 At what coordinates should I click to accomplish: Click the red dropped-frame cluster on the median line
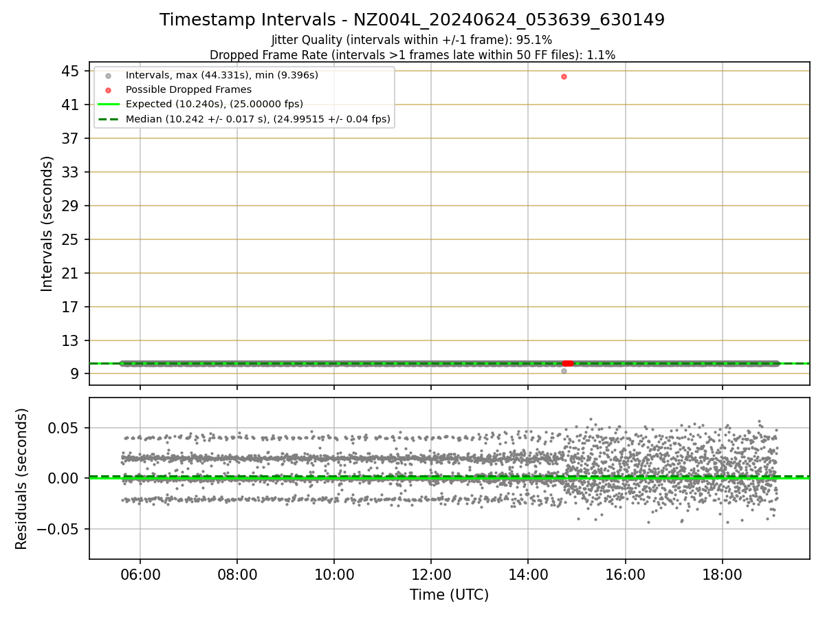click(x=568, y=363)
